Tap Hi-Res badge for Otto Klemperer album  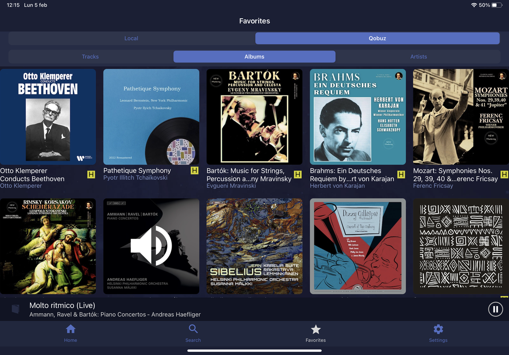91,174
